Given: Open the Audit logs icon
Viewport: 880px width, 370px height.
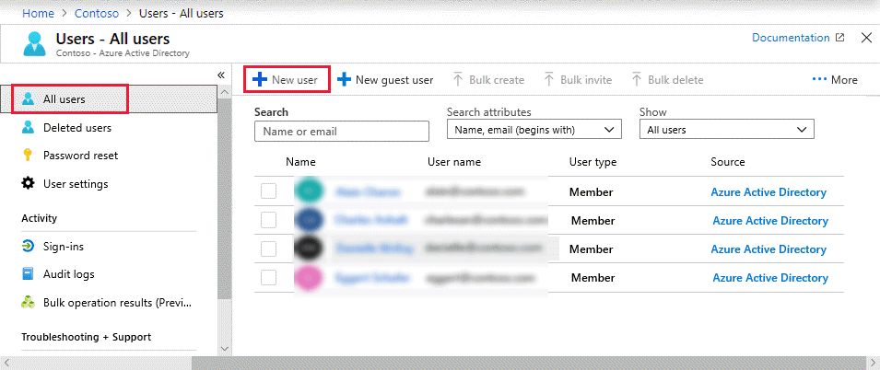Looking at the screenshot, I should (29, 274).
